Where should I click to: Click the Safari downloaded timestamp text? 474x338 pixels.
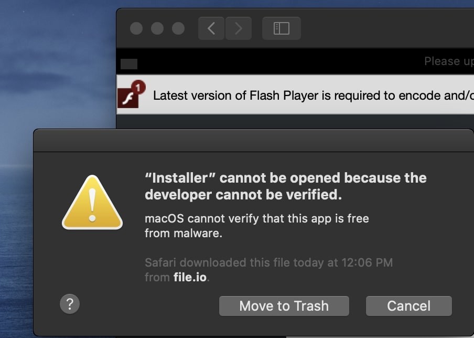click(x=268, y=262)
